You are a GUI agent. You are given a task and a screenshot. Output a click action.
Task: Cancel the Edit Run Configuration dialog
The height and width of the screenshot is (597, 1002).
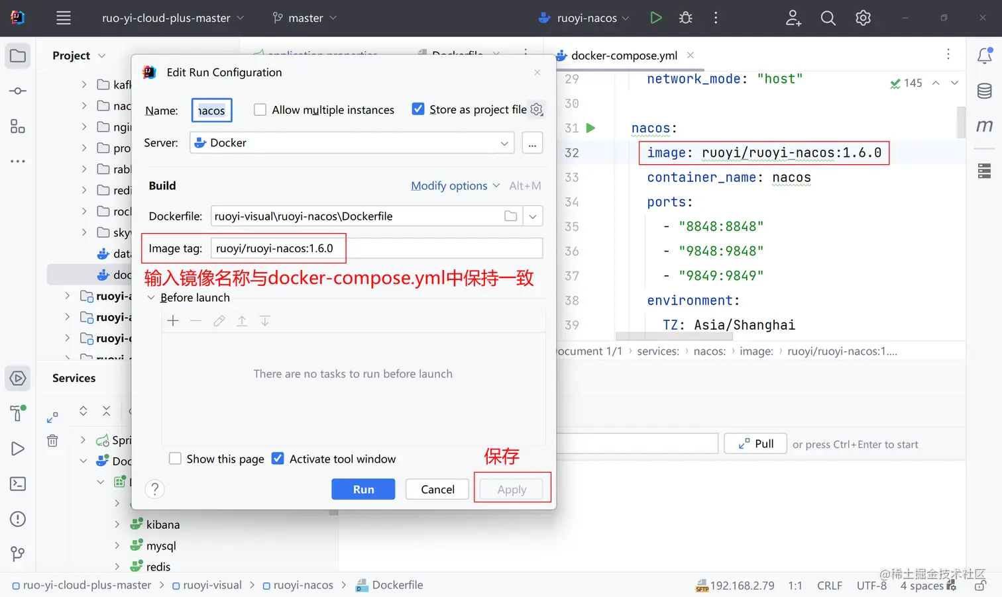coord(437,489)
